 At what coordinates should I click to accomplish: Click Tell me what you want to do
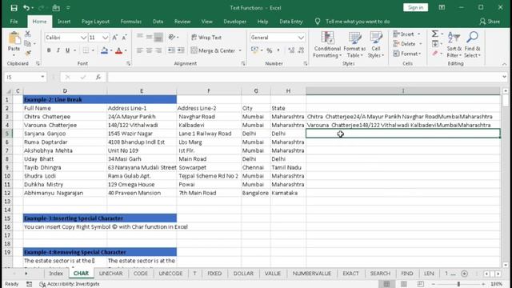coord(358,22)
